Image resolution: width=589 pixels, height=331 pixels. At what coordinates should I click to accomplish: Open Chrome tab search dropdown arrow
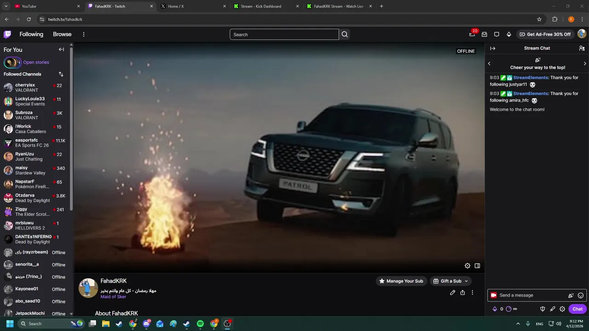point(6,6)
